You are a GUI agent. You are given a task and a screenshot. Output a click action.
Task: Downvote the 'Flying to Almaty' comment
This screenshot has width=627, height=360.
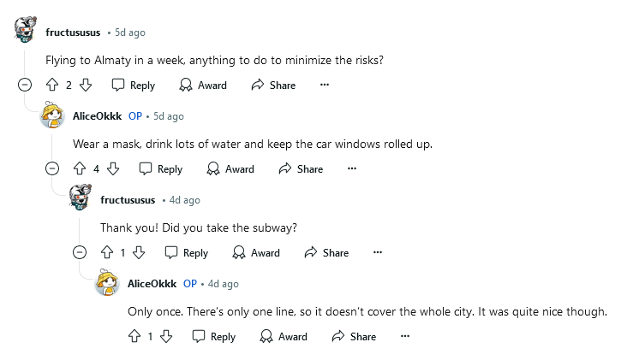(x=85, y=85)
